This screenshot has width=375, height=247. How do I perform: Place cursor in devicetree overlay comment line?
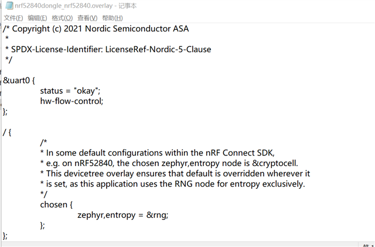(175, 174)
